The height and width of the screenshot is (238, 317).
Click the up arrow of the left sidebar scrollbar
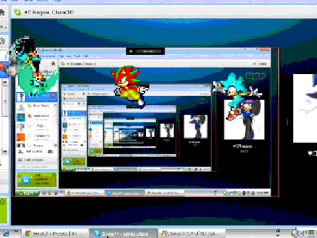[x=5, y=83]
